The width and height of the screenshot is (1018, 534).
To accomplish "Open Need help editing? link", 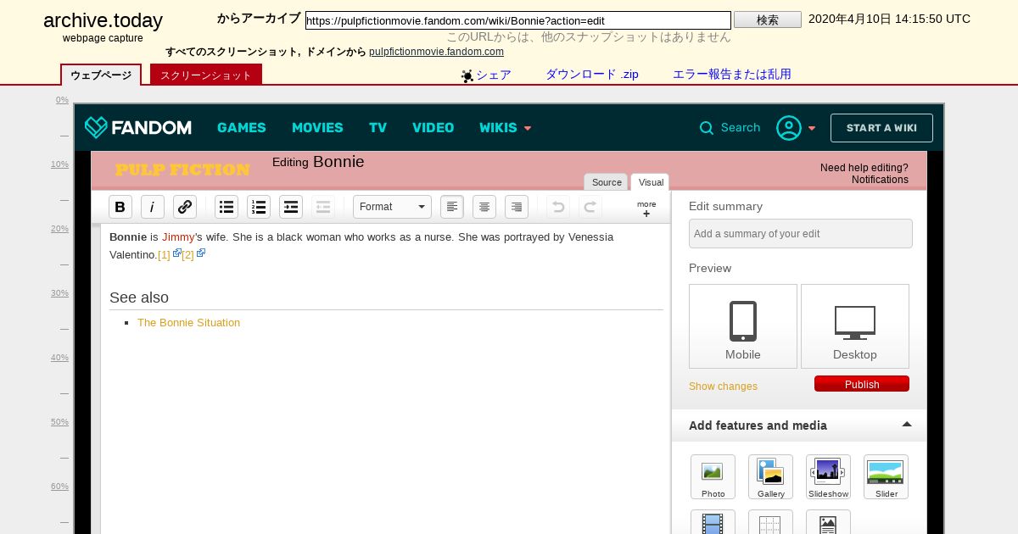I will pyautogui.click(x=864, y=168).
